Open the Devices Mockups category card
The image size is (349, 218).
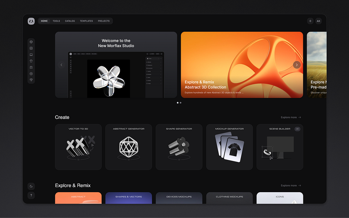point(179,198)
